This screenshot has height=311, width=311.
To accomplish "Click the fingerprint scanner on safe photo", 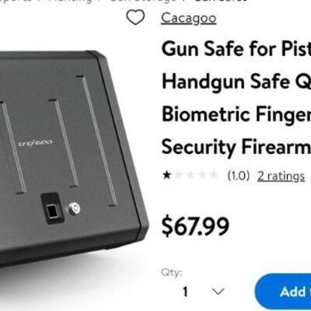I will [x=53, y=208].
